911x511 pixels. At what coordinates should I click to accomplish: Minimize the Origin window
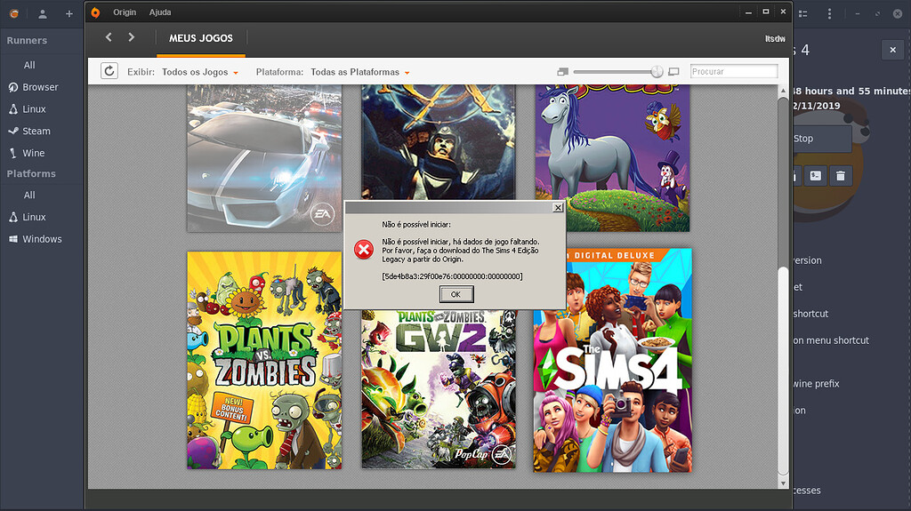point(748,12)
